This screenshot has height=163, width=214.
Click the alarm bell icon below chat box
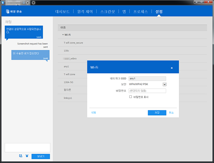tap(27, 156)
